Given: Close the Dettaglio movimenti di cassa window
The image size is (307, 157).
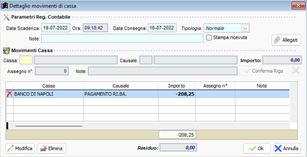Looking at the screenshot, I should coord(298,5).
